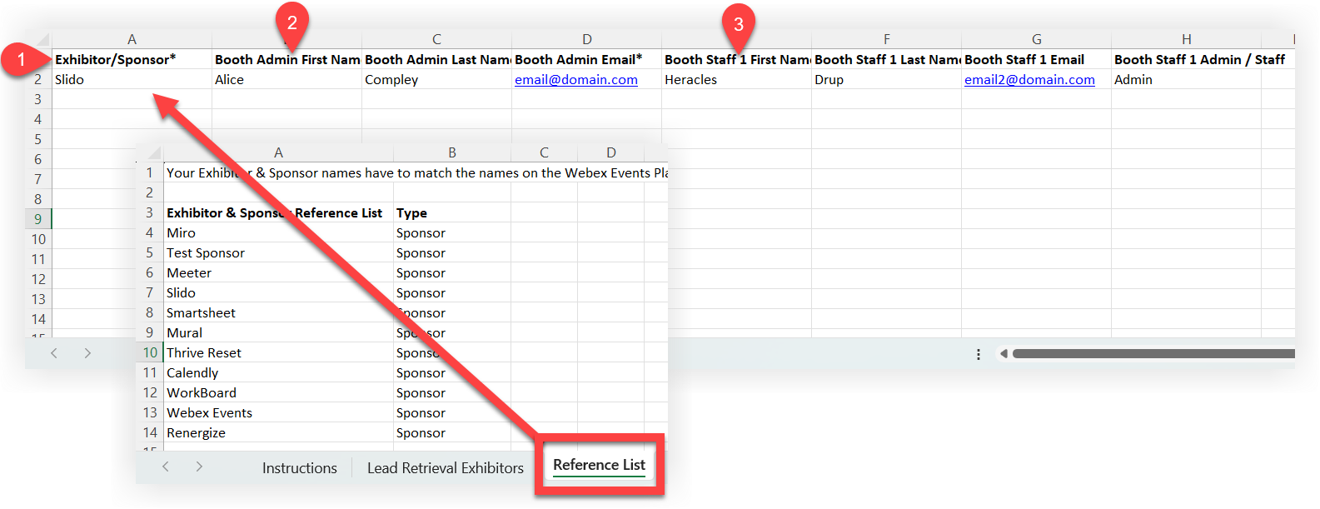Select row 9 header in back spreadsheet
This screenshot has height=509, width=1320.
(38, 219)
